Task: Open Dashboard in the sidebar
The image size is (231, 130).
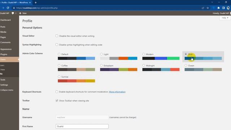Action: (5, 20)
